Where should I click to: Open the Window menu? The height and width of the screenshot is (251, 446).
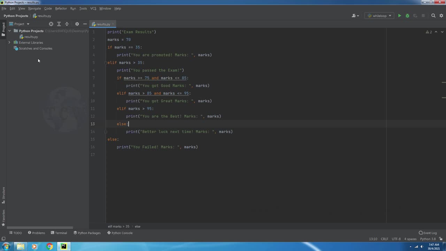(105, 8)
